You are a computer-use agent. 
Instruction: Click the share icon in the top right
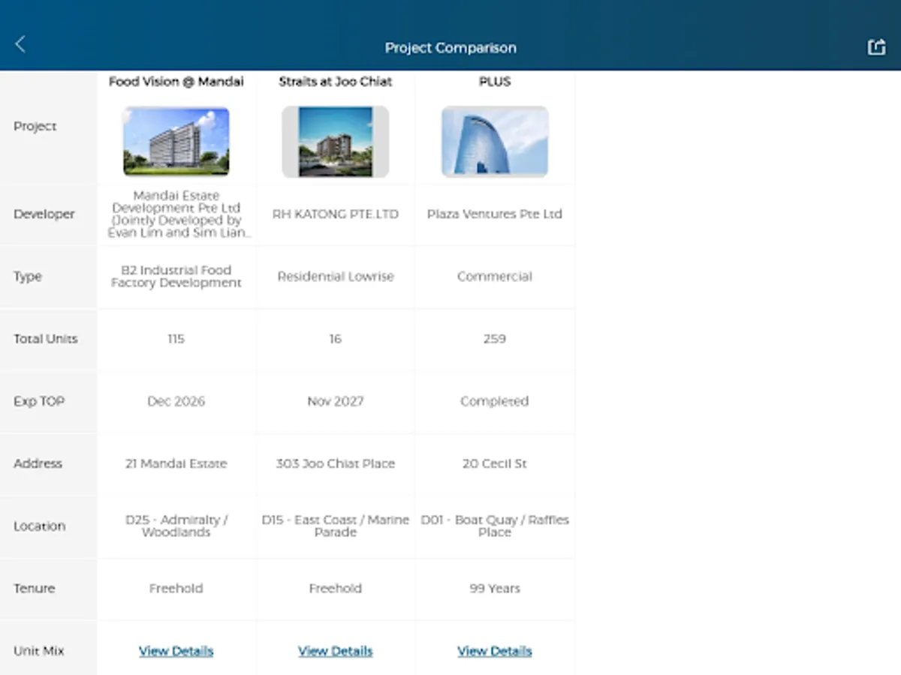[x=876, y=46]
